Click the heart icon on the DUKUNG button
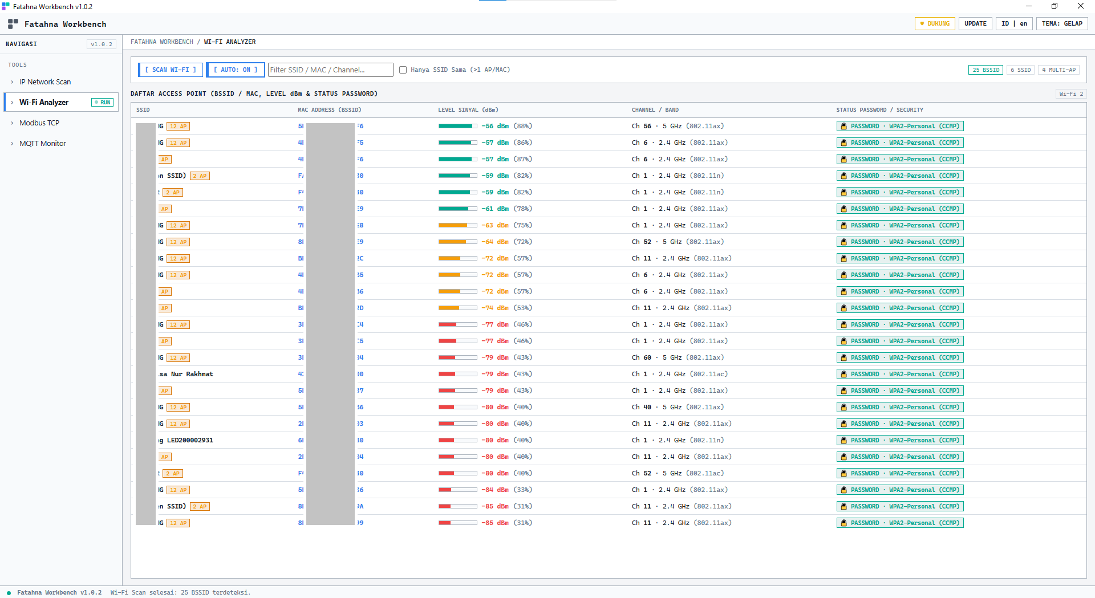 point(922,24)
